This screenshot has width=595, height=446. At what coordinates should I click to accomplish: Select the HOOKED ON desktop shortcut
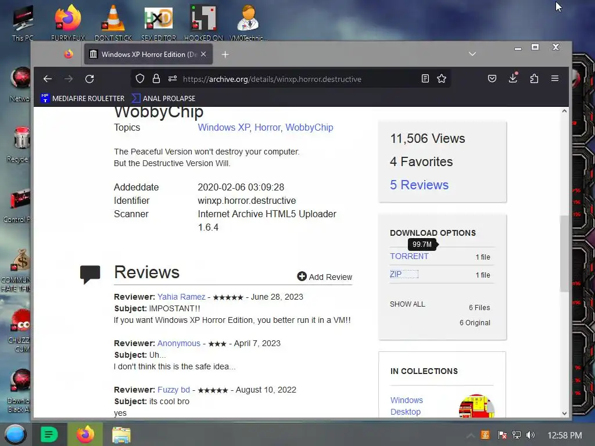(203, 23)
